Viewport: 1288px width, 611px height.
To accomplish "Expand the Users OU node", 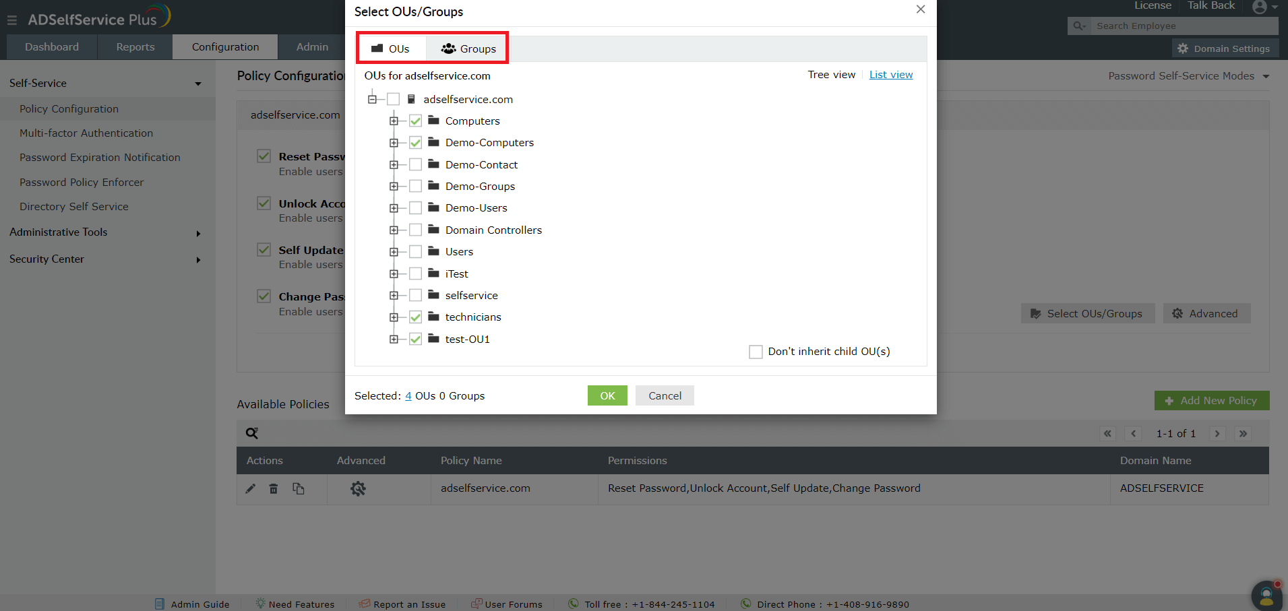I will (394, 252).
